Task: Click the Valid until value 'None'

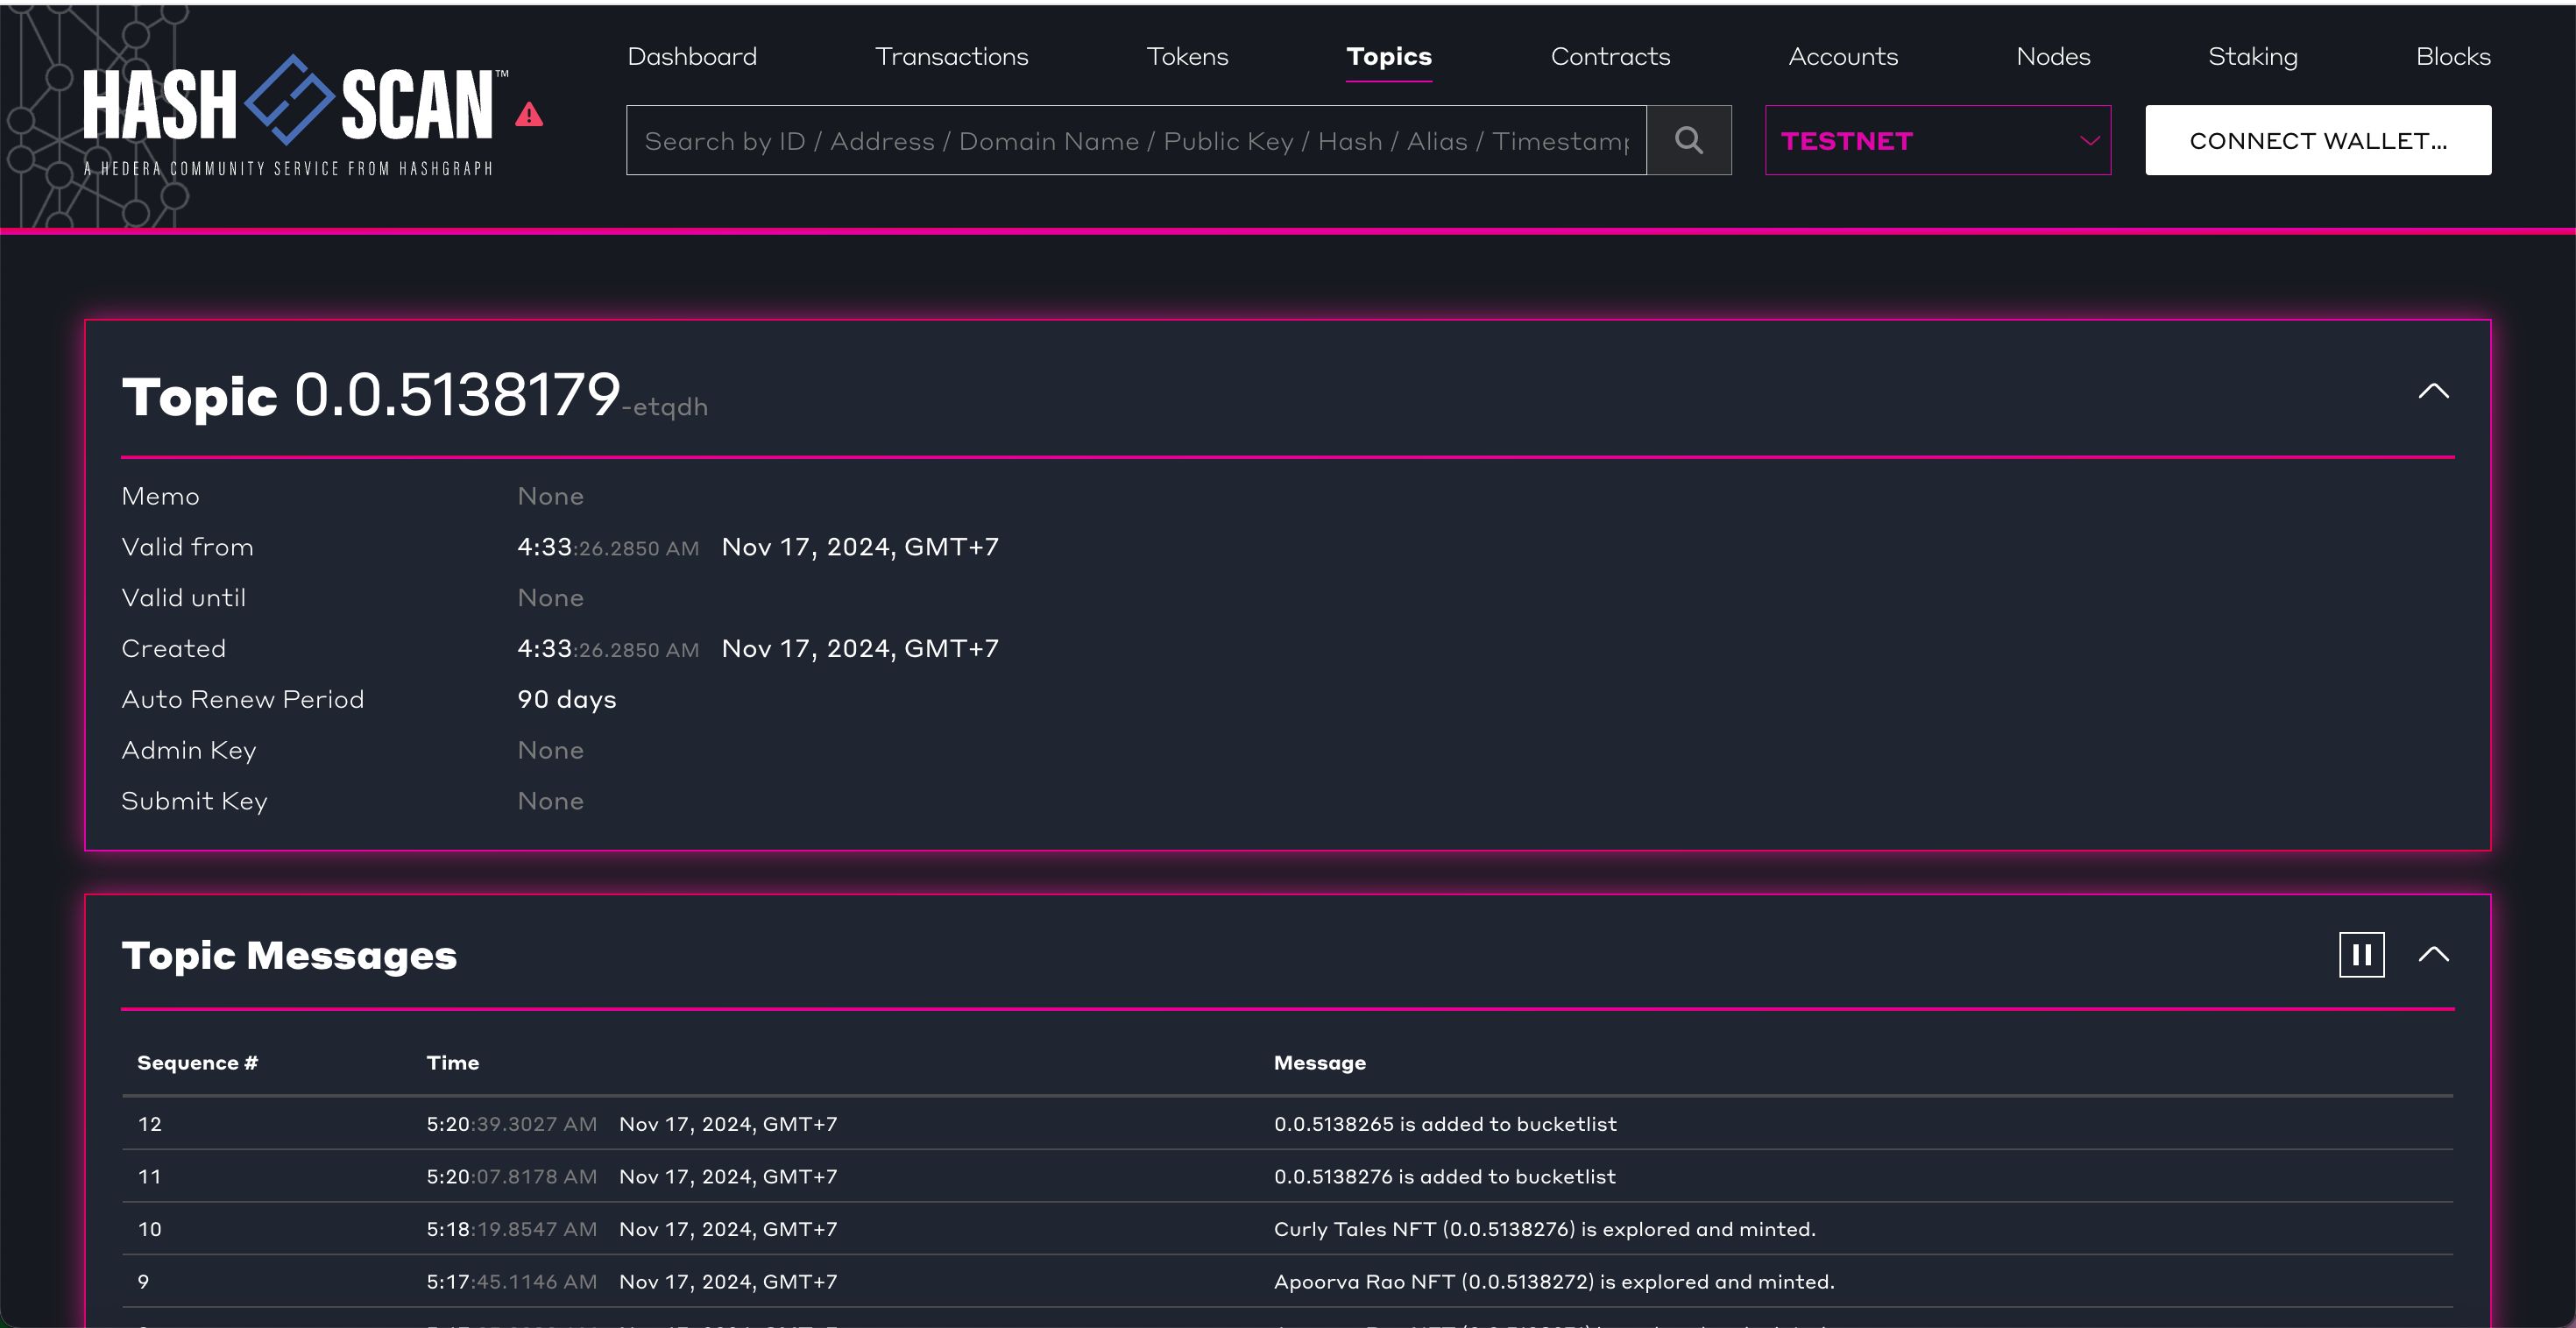Action: pyautogui.click(x=550, y=598)
